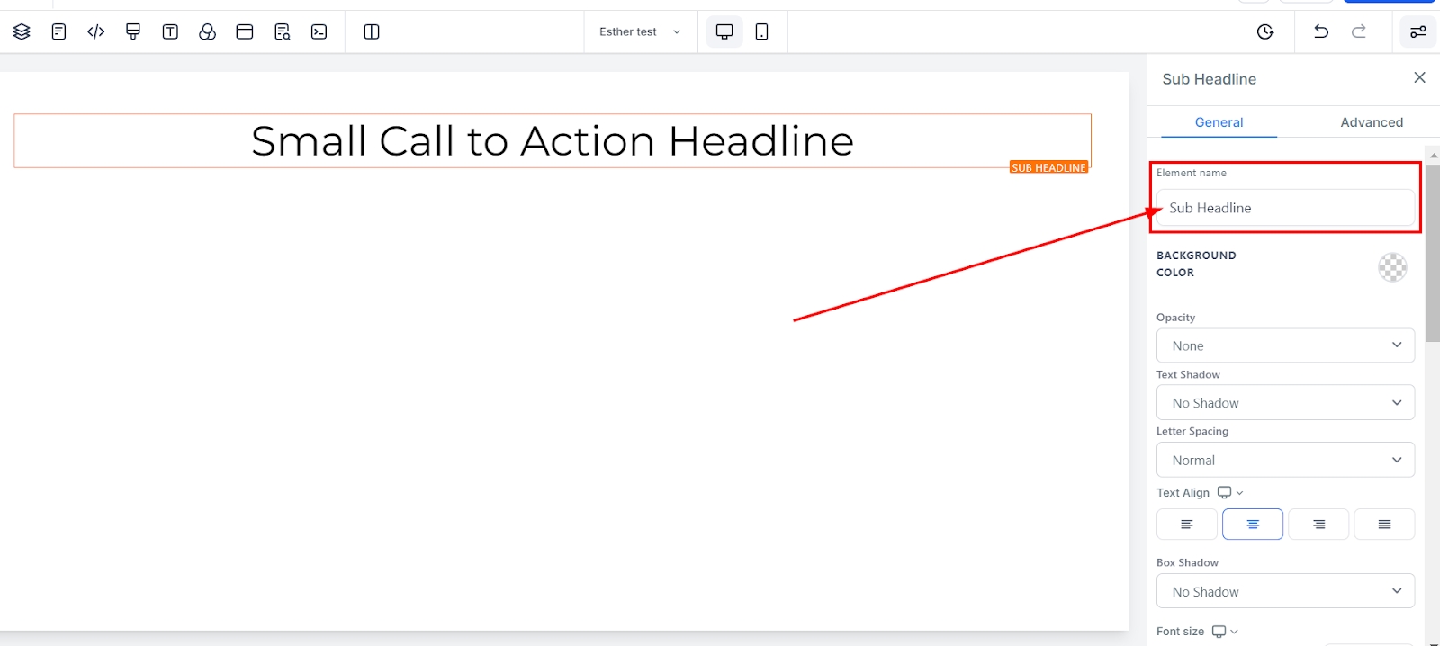
Task: Expand the Opacity dropdown
Action: (1284, 346)
